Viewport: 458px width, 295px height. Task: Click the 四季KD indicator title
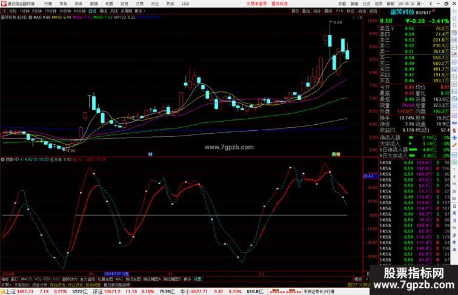tap(13, 159)
